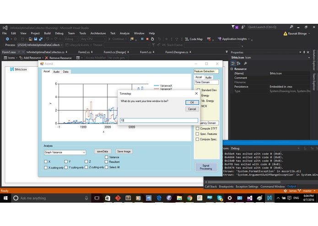Screen dimensions: 318x226
Task: Click the Task View taskbar icon
Action: pyautogui.click(x=97, y=198)
